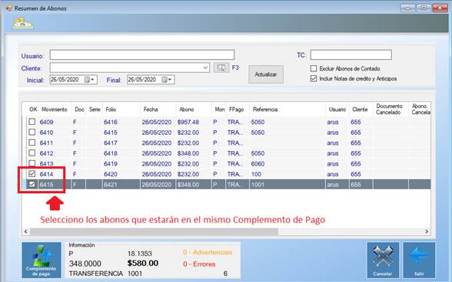Focus the TC input field
The image size is (452, 282).
click(x=351, y=54)
